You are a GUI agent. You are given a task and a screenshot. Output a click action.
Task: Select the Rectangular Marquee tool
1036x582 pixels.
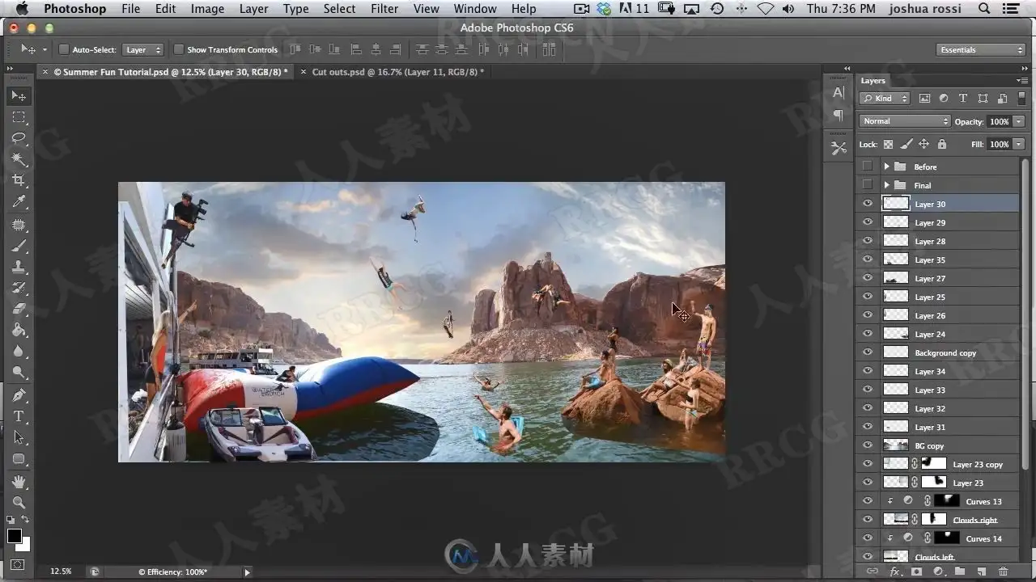[19, 117]
